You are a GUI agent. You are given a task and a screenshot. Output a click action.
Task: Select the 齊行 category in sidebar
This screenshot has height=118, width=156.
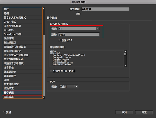pos(23,9)
